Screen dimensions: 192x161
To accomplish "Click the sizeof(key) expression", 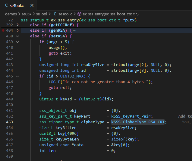I will click(x=124, y=139).
